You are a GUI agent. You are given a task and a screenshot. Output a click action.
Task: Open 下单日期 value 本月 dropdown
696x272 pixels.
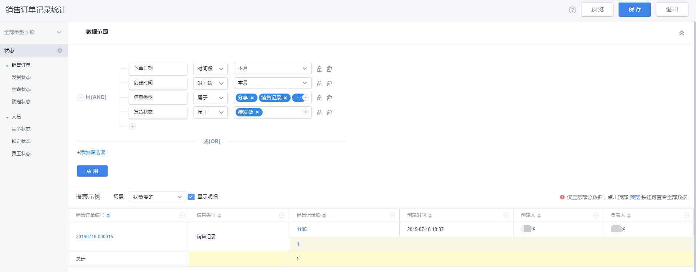coord(273,69)
